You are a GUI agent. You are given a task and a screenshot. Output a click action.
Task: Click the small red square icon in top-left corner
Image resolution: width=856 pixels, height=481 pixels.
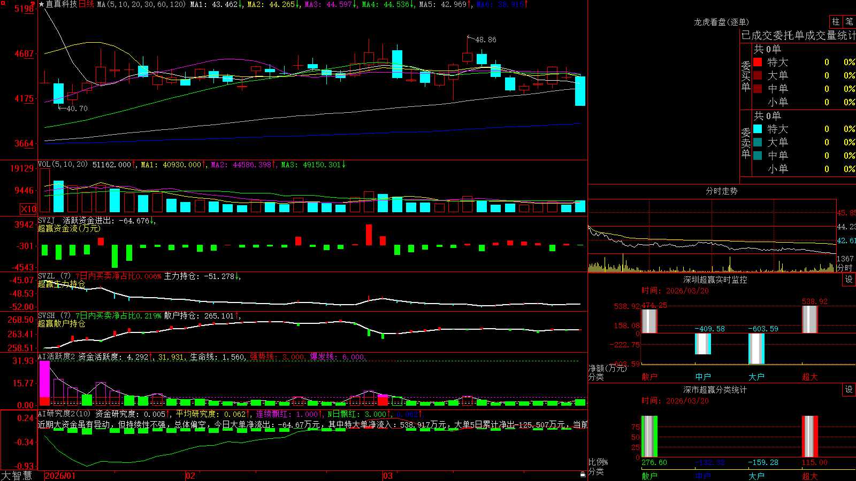pos(3,2)
